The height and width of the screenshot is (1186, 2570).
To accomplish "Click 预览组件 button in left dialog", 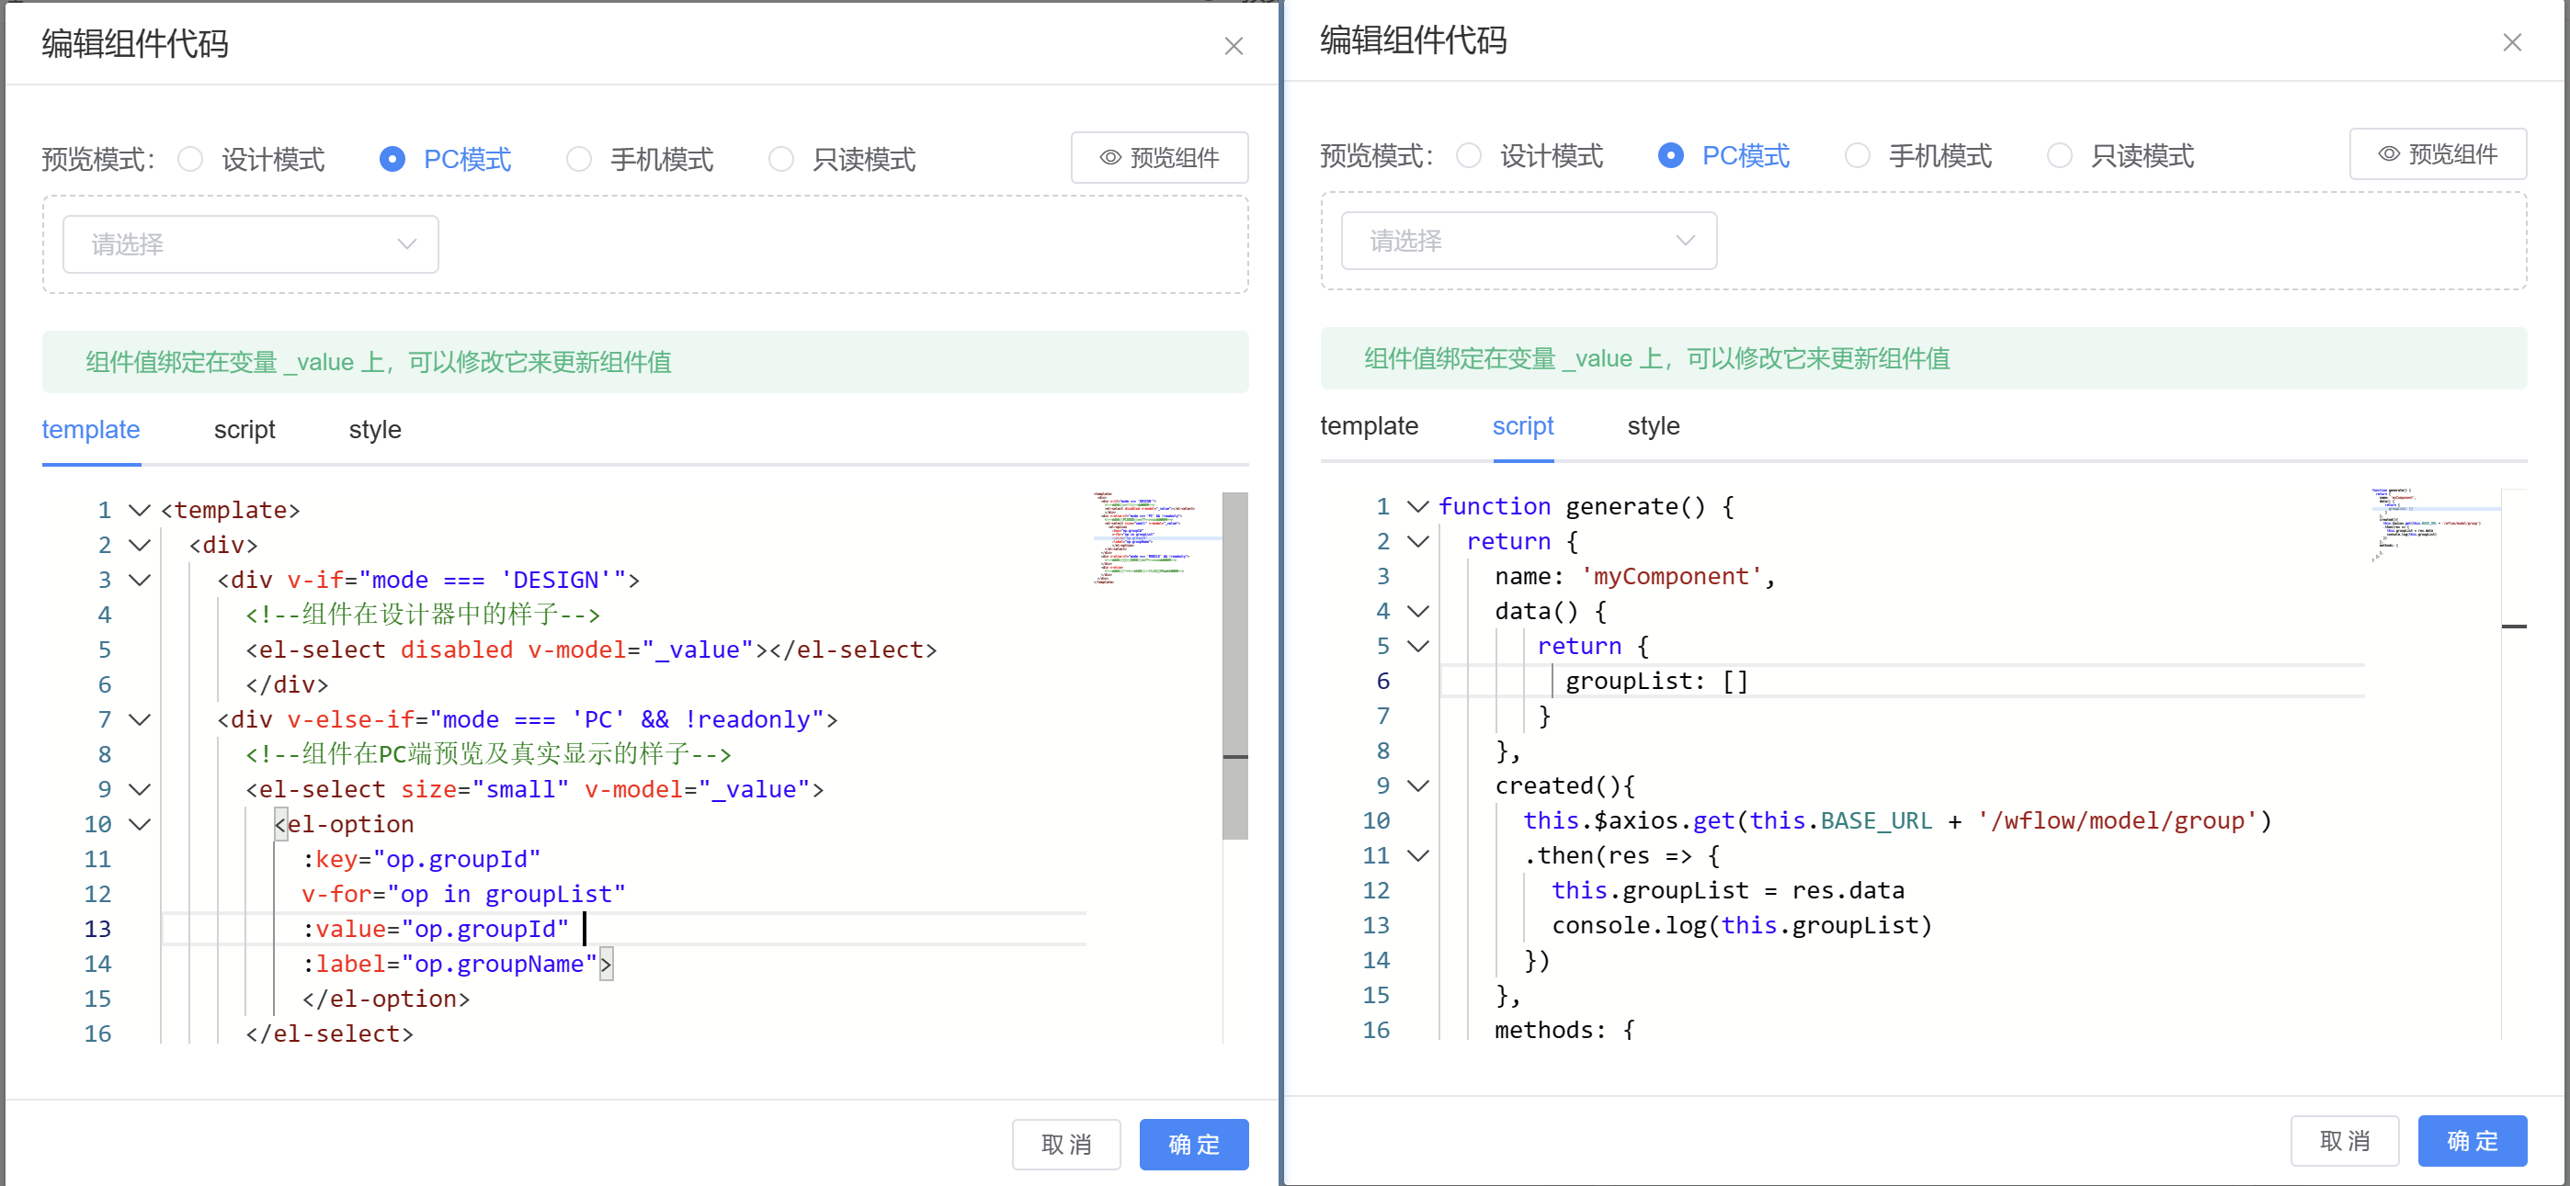I will click(x=1159, y=158).
